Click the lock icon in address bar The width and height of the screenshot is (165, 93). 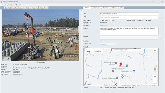click(2, 5)
